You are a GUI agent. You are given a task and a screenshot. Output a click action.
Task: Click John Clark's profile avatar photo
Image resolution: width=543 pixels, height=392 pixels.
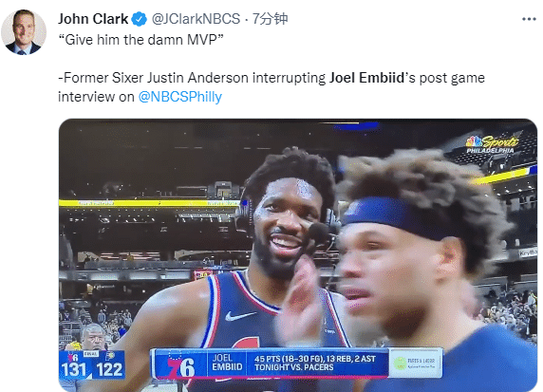coord(24,32)
